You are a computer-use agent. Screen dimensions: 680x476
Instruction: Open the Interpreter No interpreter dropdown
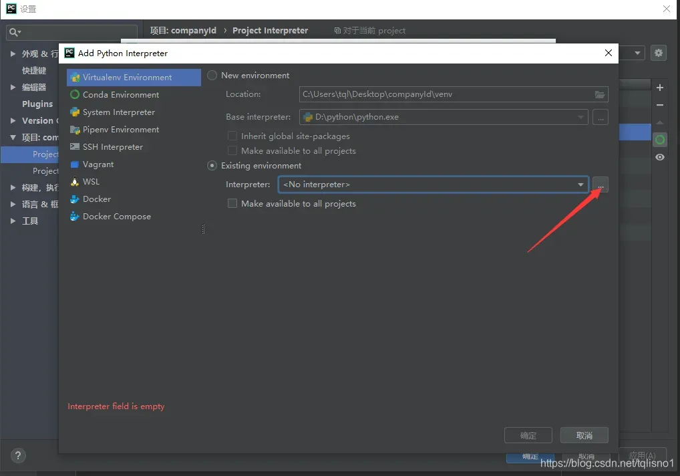[434, 185]
